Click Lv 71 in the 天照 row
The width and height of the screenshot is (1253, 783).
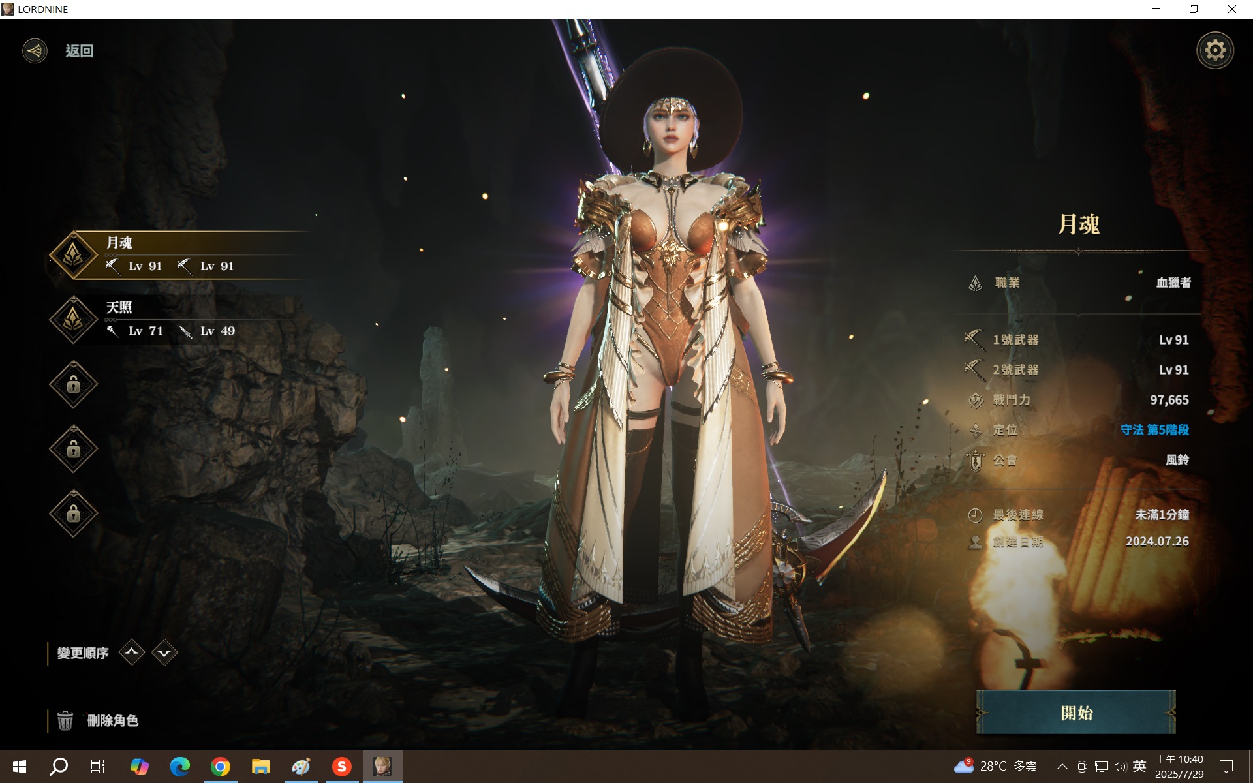point(146,331)
